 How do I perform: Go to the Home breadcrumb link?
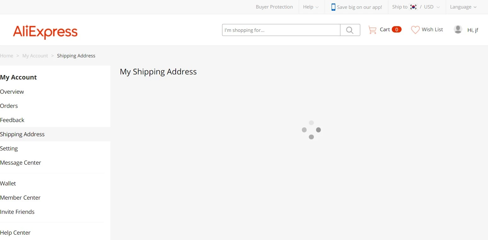tap(7, 56)
